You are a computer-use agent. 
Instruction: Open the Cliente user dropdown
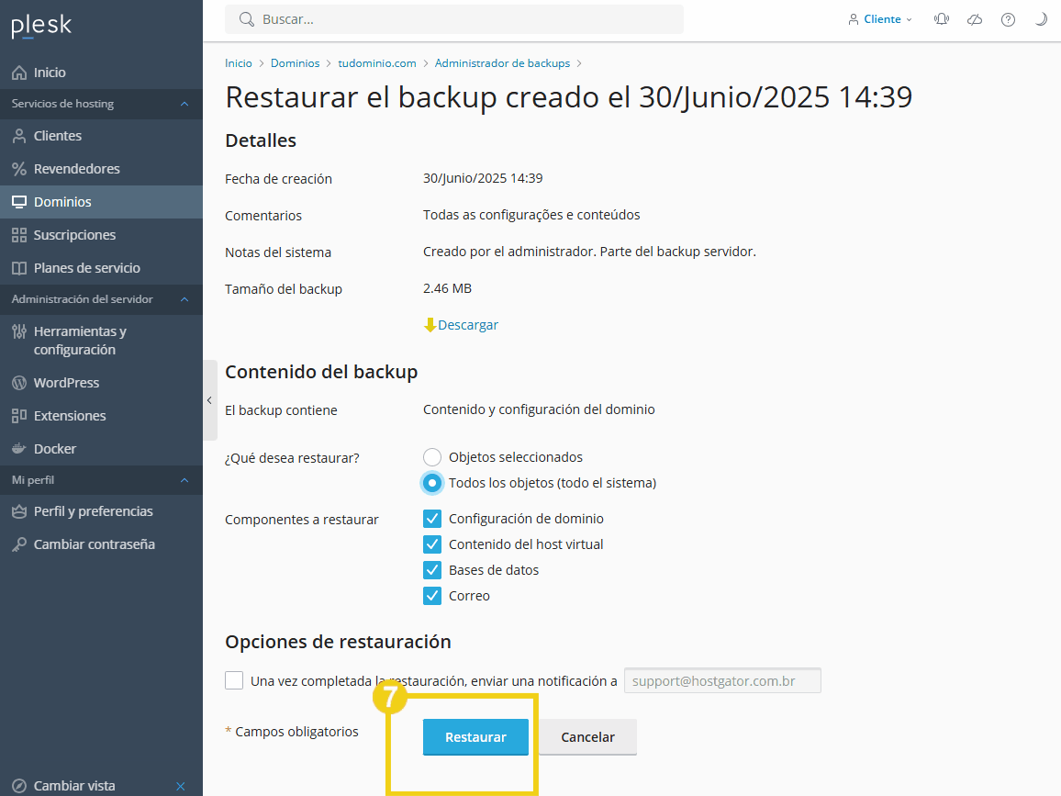880,19
